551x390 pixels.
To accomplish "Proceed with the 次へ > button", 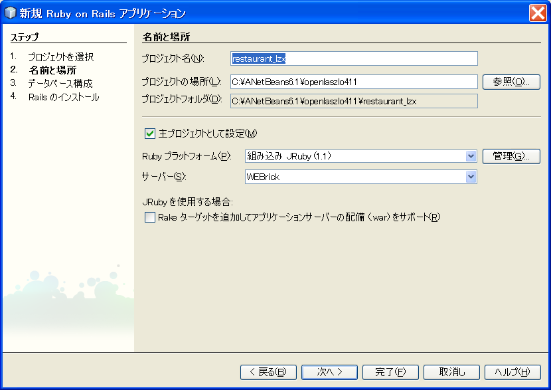I will coord(330,372).
